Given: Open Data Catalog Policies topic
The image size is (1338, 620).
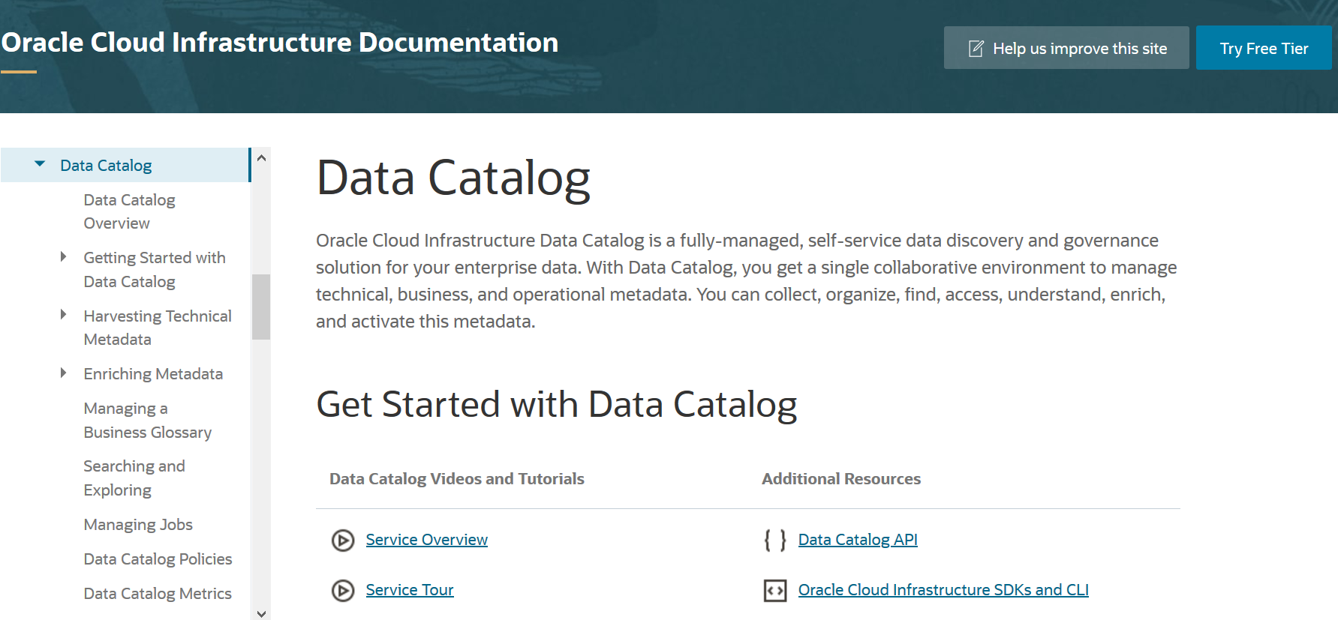Looking at the screenshot, I should tap(158, 559).
